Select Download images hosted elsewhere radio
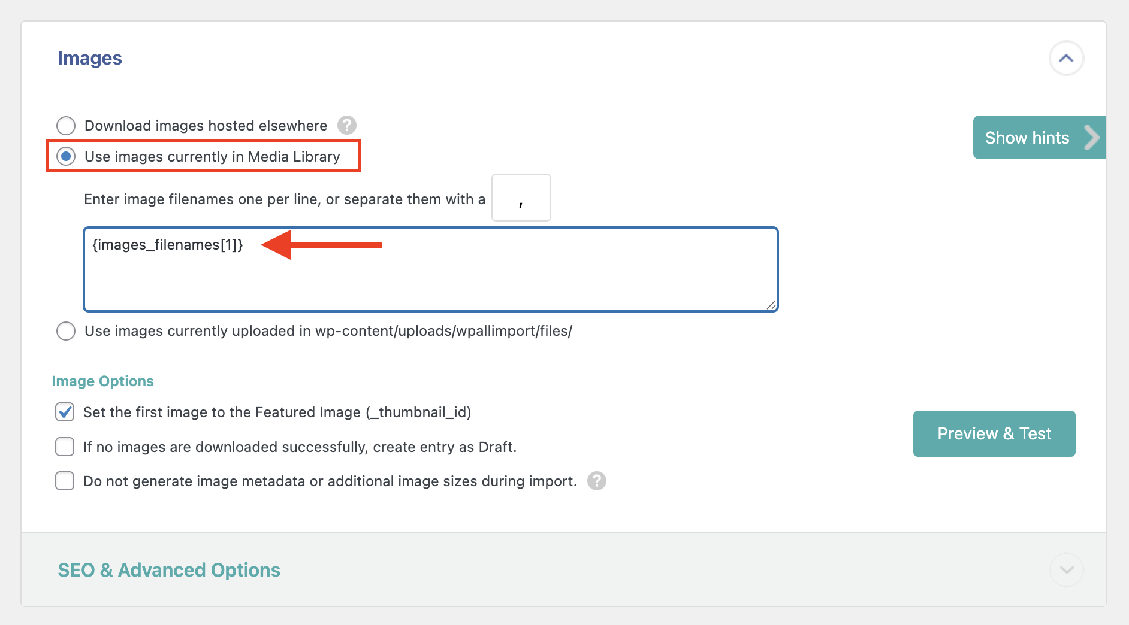This screenshot has height=625, width=1129. tap(66, 126)
